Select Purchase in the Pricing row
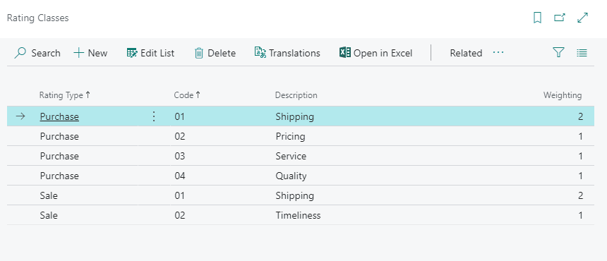 coord(59,136)
